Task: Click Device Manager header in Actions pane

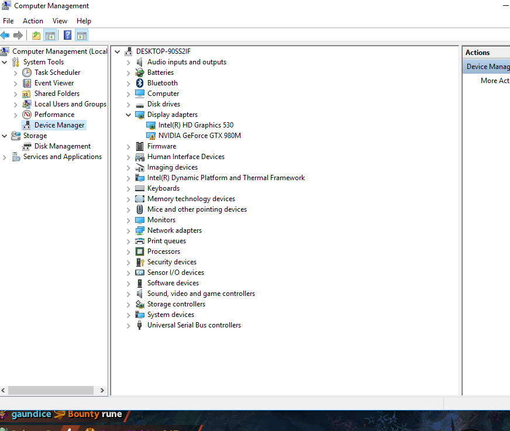Action: pos(486,67)
